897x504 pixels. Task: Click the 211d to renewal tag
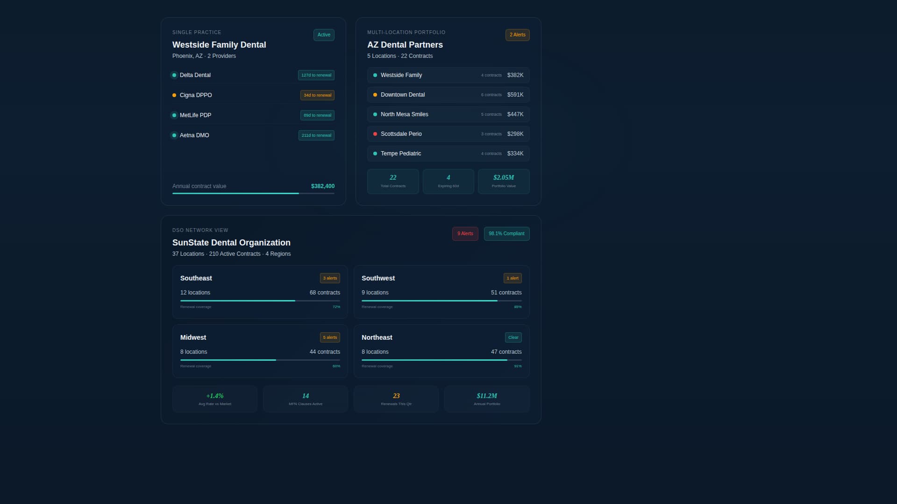[x=316, y=135]
